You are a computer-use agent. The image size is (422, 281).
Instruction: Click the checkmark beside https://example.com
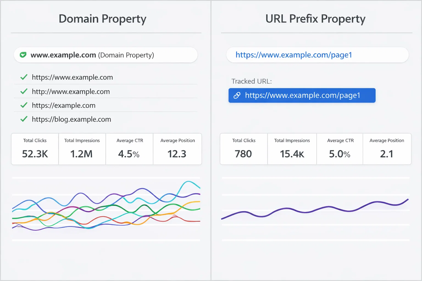(24, 105)
